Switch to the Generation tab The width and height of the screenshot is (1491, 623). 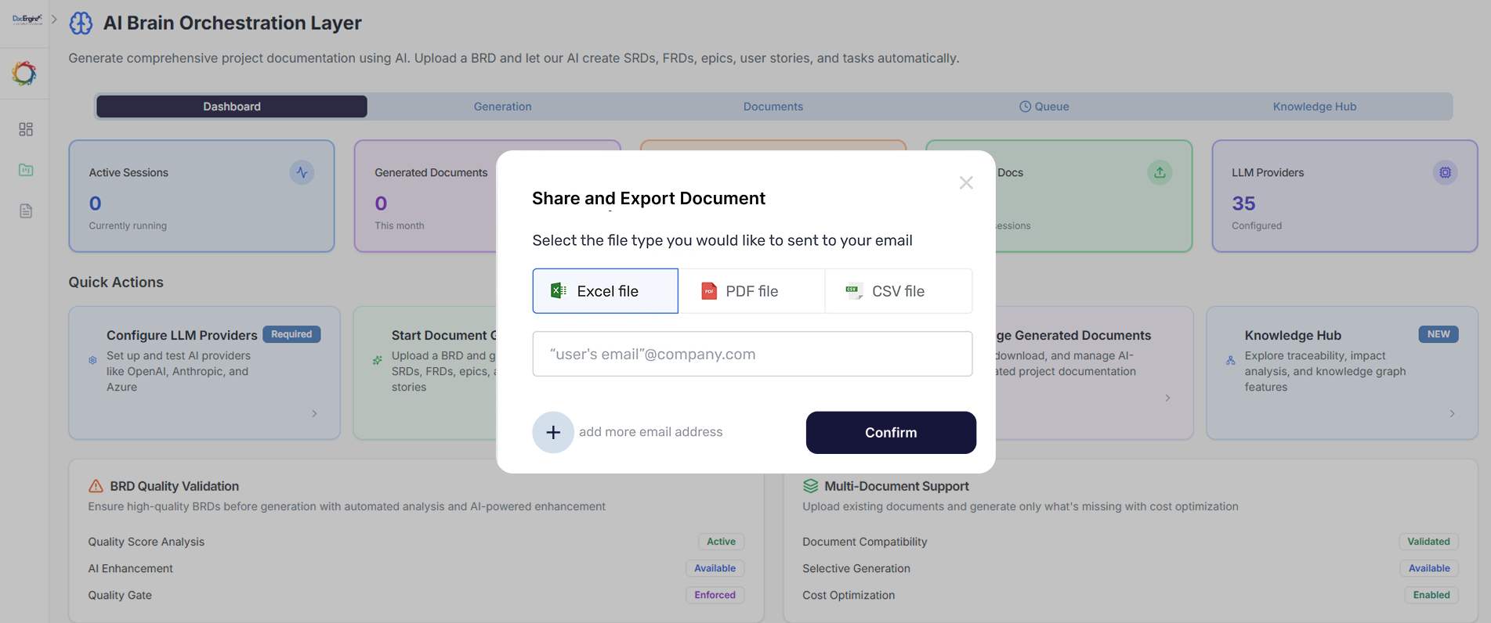(502, 106)
